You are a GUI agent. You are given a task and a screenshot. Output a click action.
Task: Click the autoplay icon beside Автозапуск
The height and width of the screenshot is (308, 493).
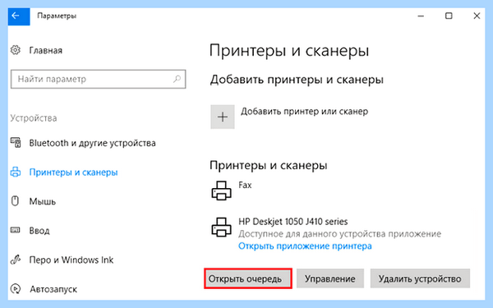point(16,288)
